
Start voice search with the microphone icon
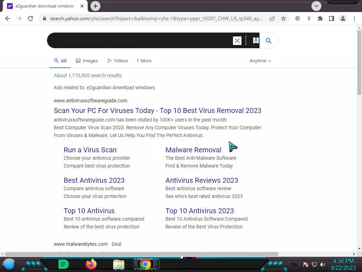click(x=256, y=40)
